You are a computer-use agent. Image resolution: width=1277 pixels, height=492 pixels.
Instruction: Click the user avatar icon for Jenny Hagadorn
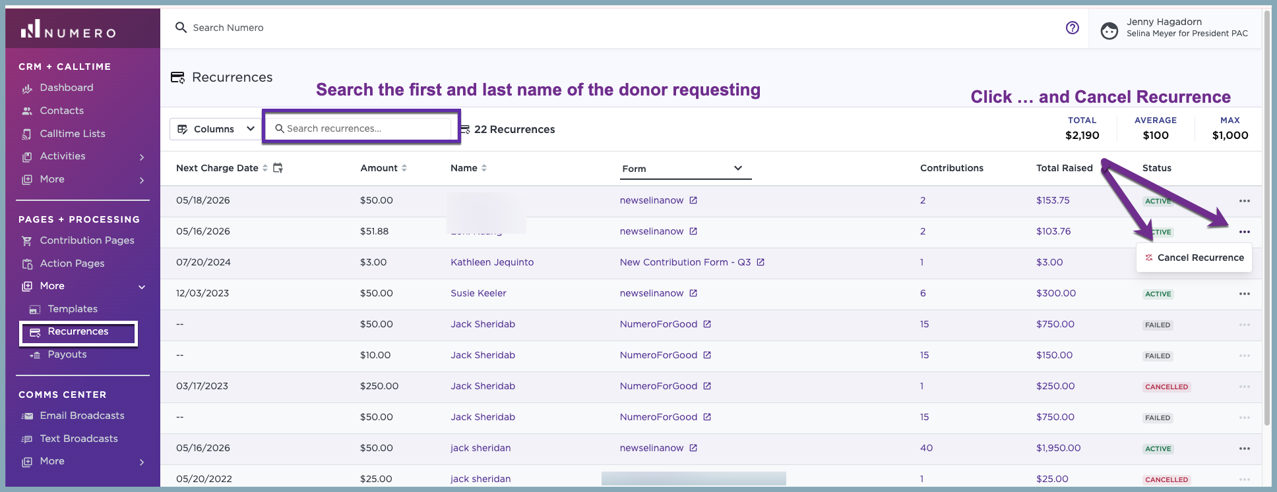click(1109, 30)
